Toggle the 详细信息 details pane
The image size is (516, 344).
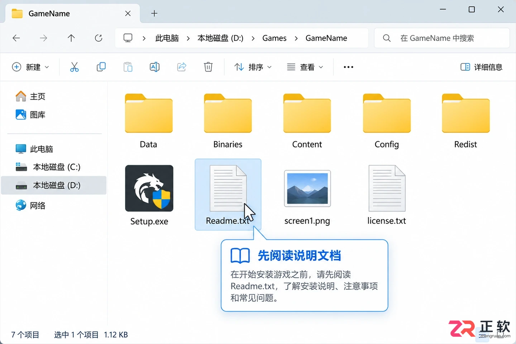[x=481, y=67]
